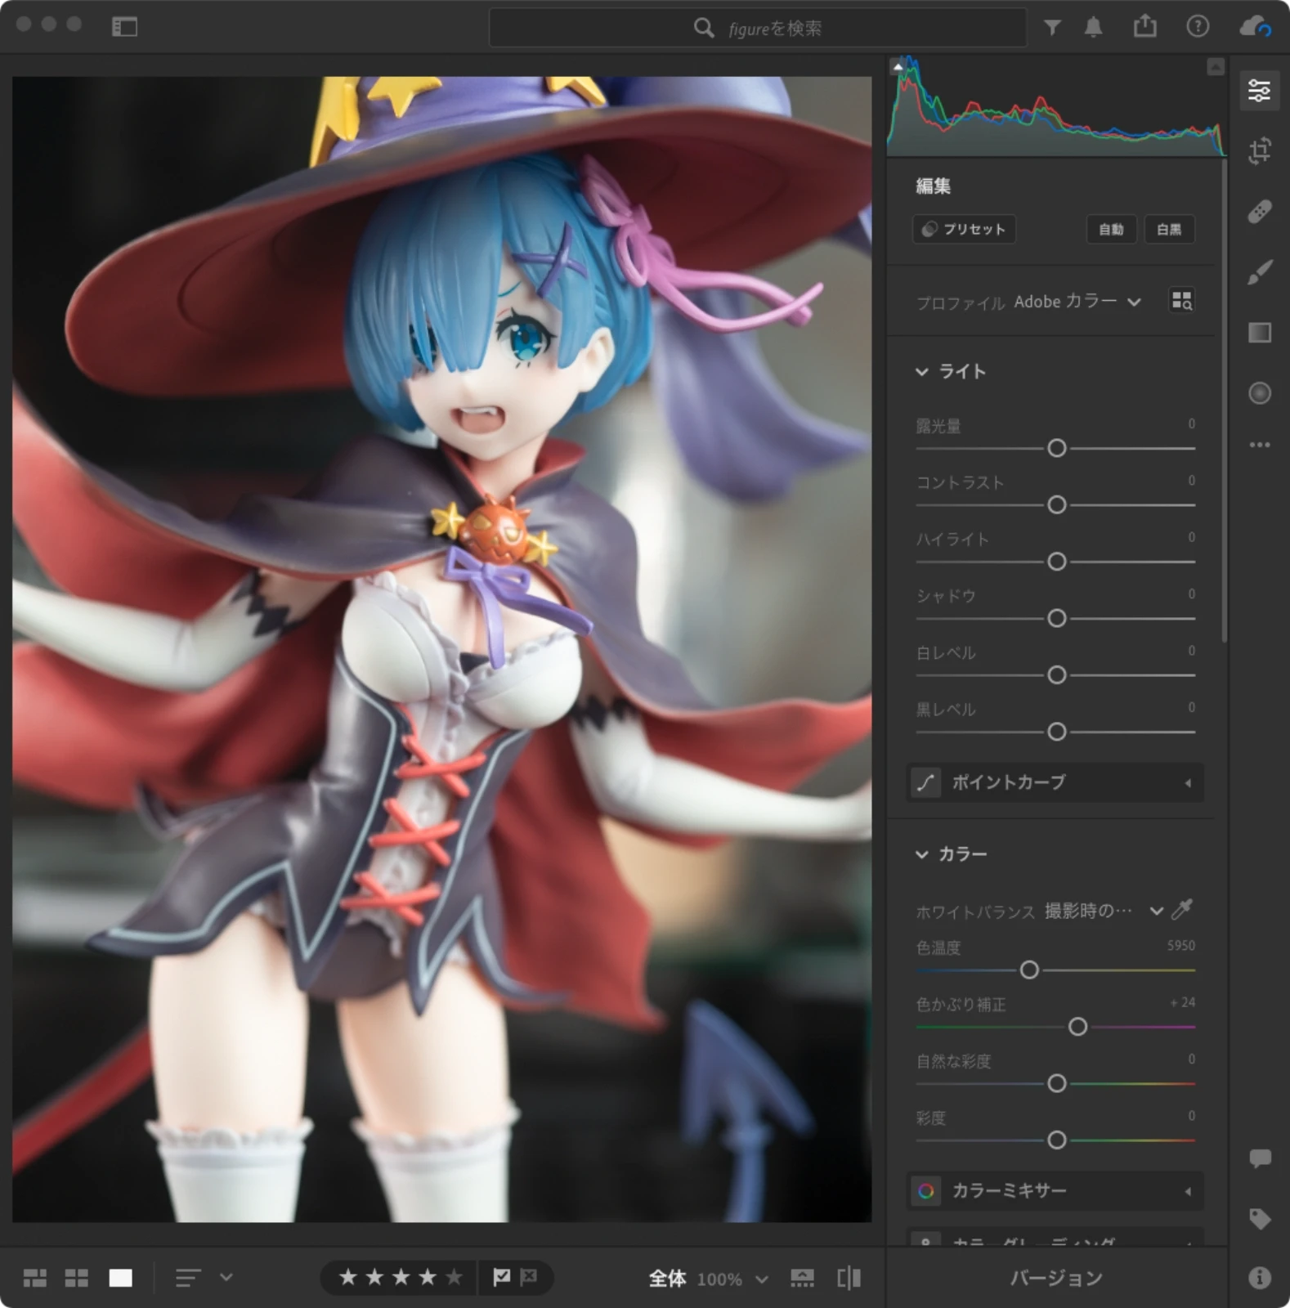Click the 黒レベル slider handle
1290x1308 pixels.
1056,732
